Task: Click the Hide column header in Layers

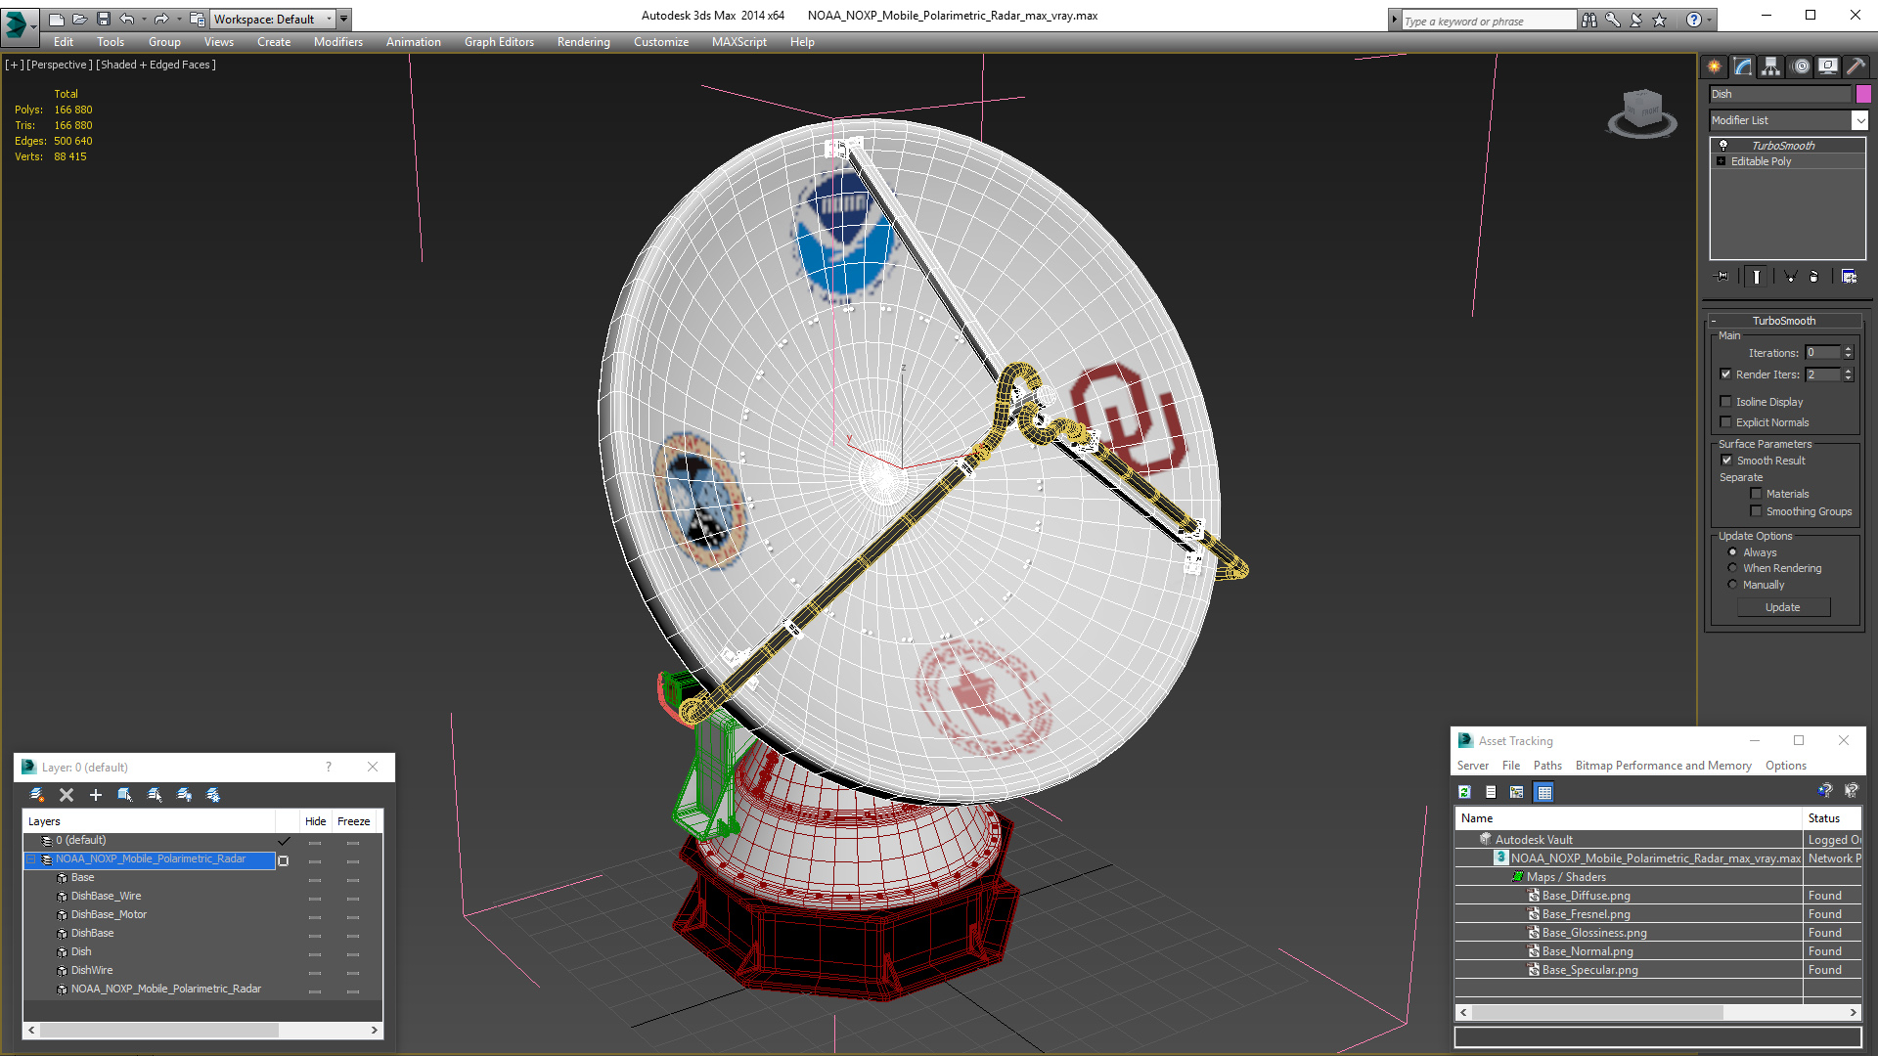Action: coord(315,821)
